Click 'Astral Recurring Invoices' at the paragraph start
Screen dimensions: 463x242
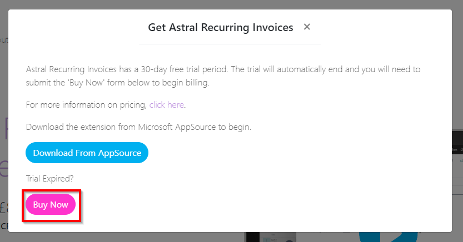coord(71,69)
